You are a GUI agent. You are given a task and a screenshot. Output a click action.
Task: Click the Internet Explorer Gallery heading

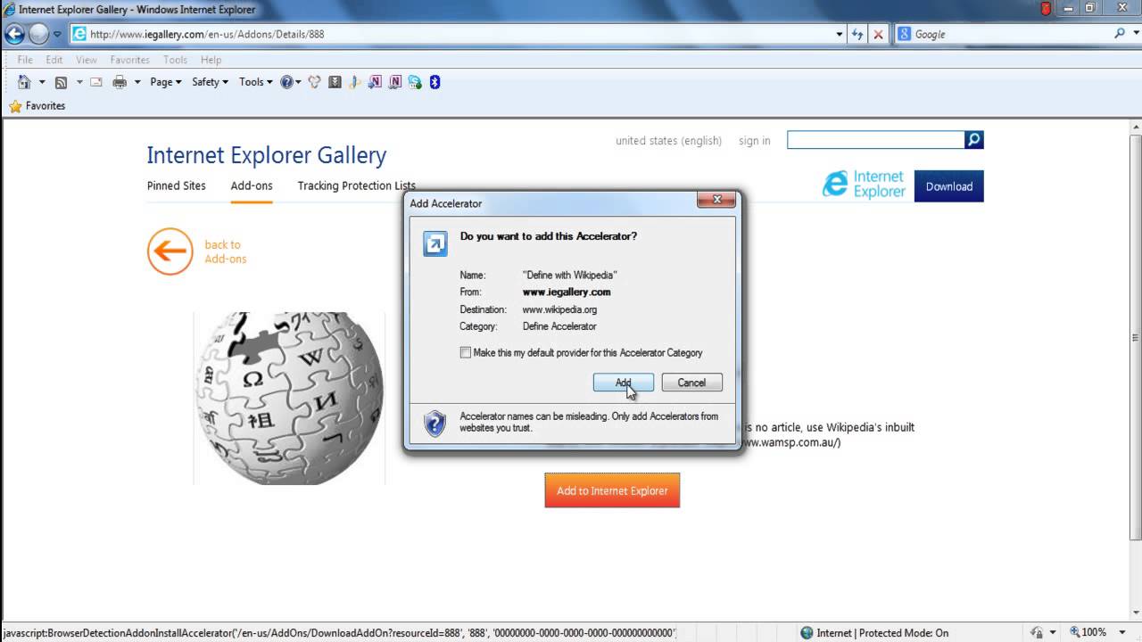(267, 155)
